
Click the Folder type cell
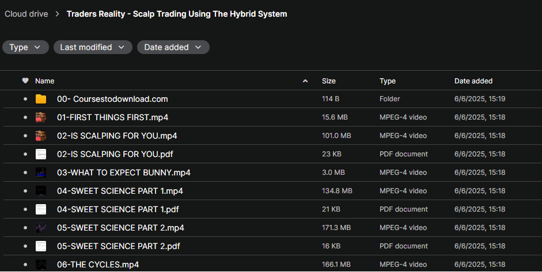click(x=389, y=99)
